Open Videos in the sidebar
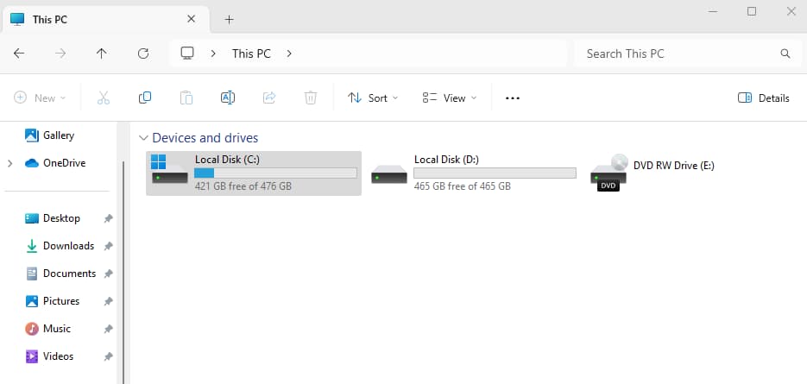This screenshot has width=807, height=384. click(x=50, y=356)
